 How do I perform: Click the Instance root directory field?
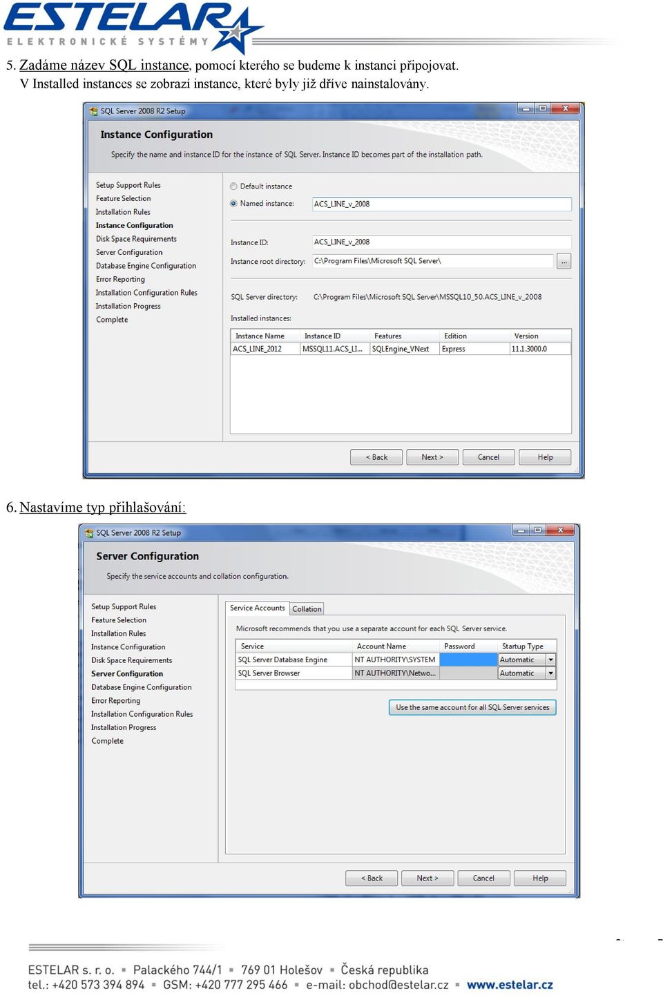tap(433, 261)
